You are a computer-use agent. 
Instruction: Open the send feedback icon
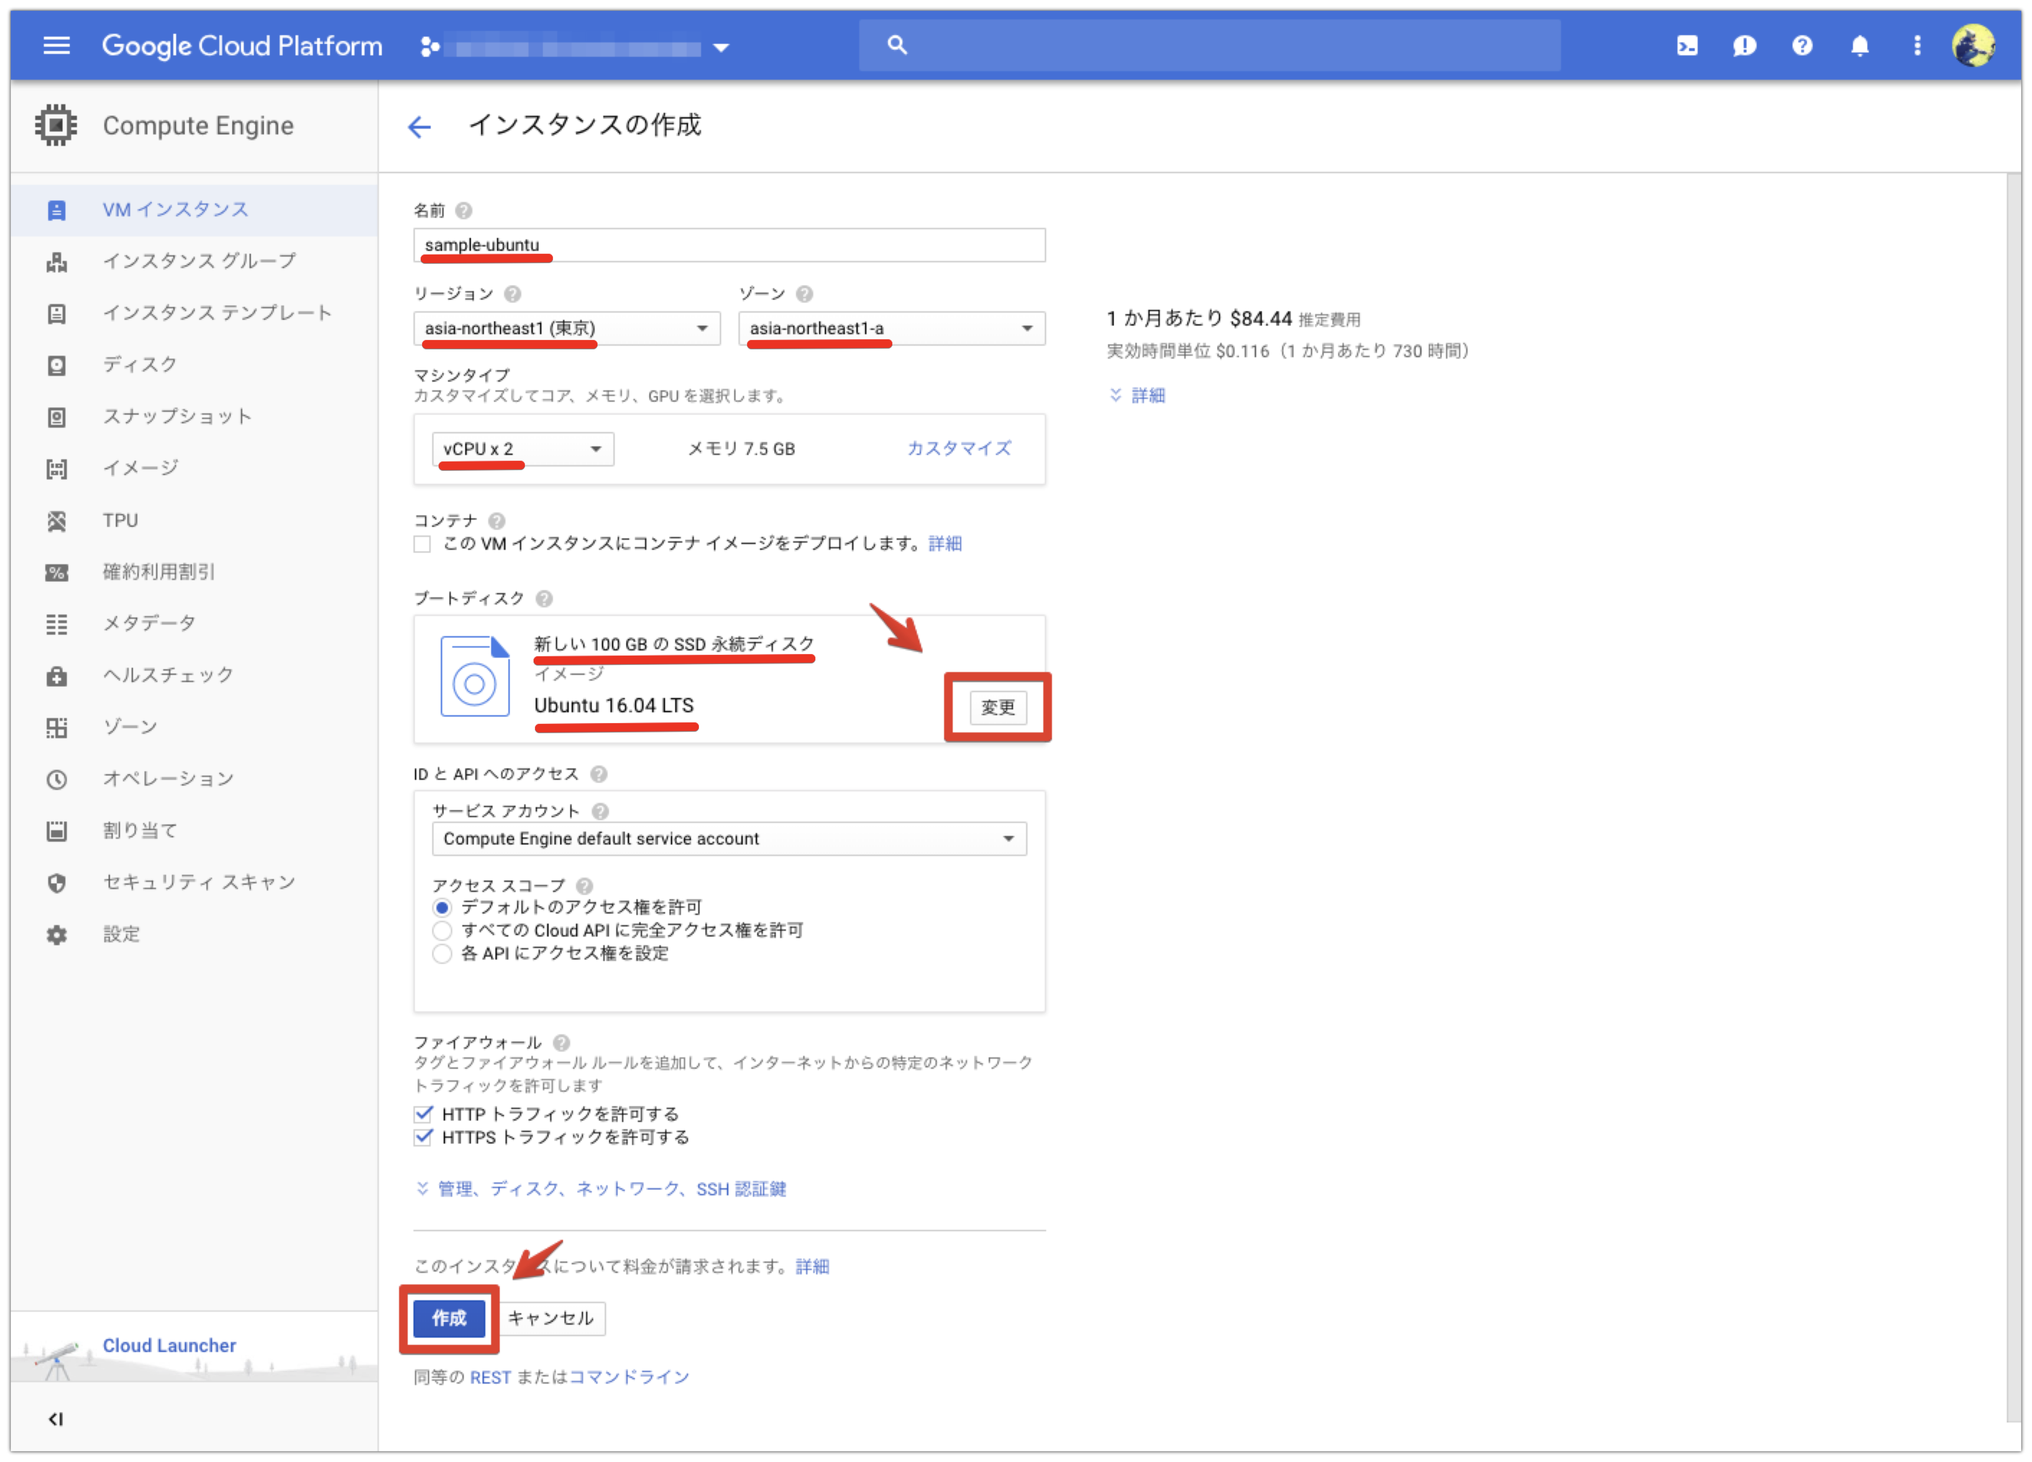point(1744,46)
